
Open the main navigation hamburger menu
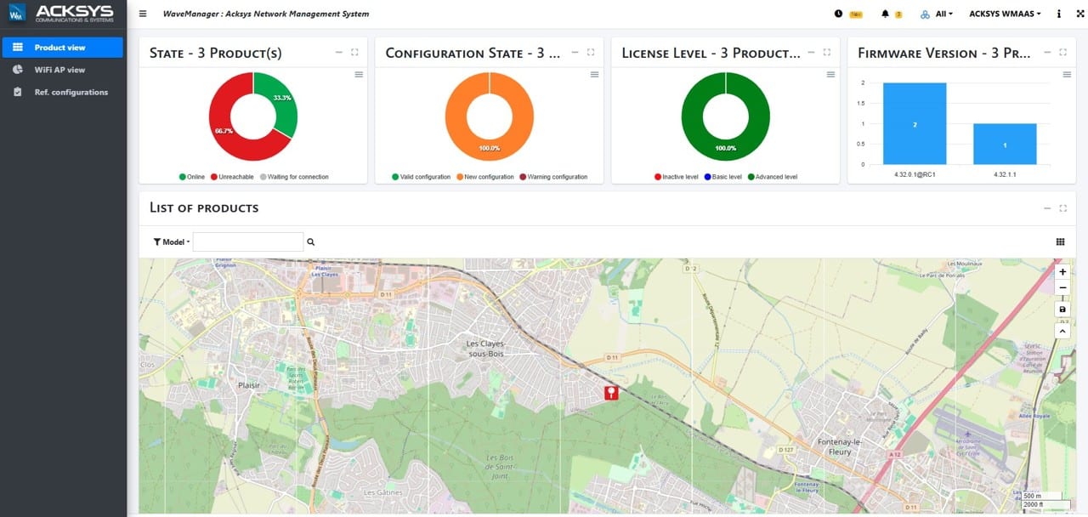point(142,14)
